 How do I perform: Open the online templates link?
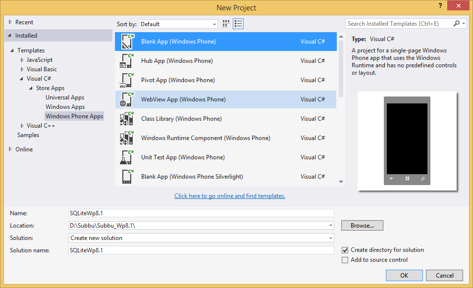pos(229,196)
